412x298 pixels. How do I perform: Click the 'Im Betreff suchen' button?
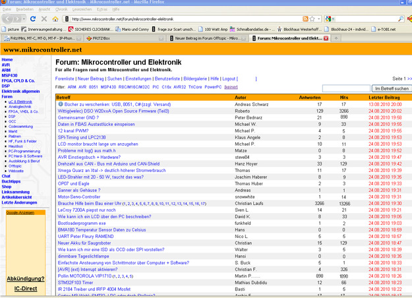[392, 88]
